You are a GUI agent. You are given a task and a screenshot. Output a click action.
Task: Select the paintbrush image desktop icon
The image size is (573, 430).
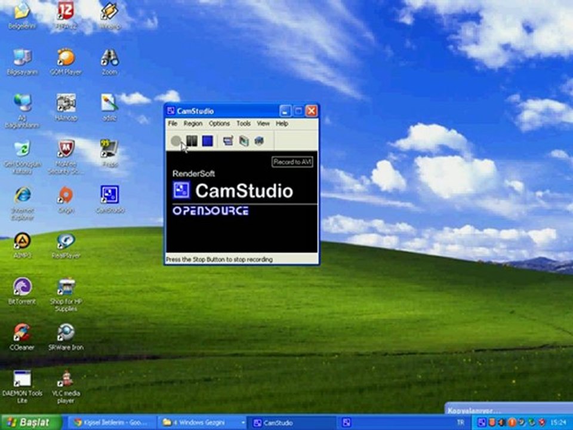pyautogui.click(x=110, y=107)
